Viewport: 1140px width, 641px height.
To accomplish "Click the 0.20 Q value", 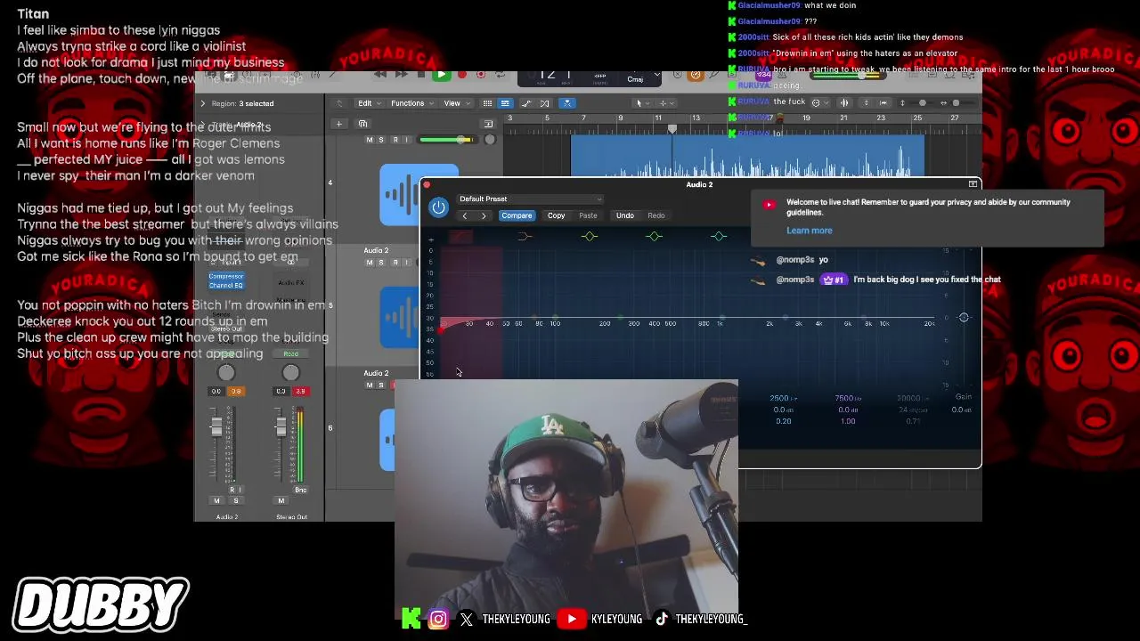I will pos(784,421).
